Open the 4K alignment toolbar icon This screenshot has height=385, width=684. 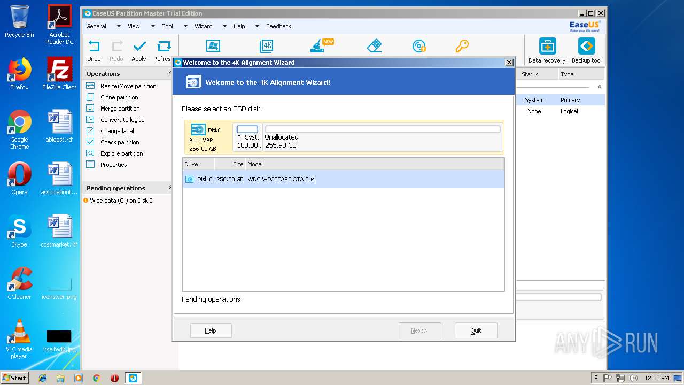(x=266, y=46)
